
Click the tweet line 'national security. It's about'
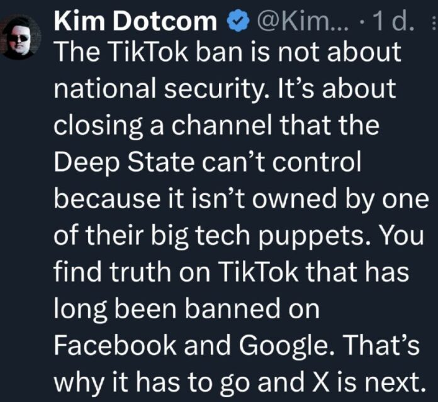pyautogui.click(x=226, y=89)
